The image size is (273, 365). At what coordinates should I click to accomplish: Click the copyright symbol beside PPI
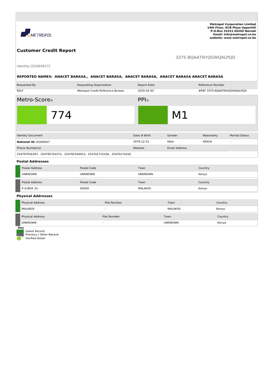coord(148,101)
